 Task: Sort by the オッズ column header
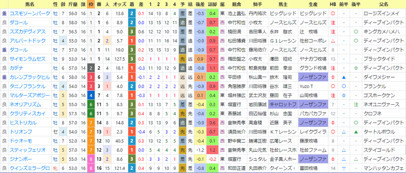tap(120, 4)
